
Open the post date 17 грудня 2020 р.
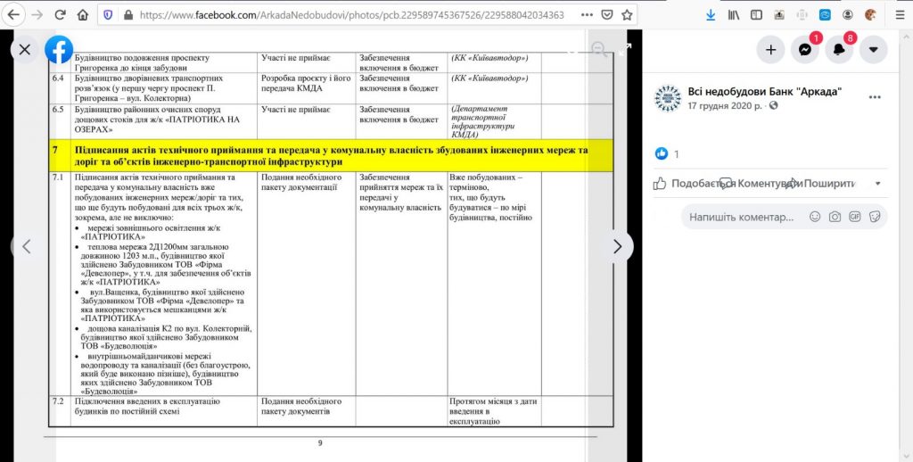(726, 105)
